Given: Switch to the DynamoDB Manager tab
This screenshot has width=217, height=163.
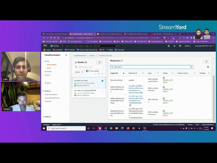Looking at the screenshot, I should pyautogui.click(x=55, y=34).
